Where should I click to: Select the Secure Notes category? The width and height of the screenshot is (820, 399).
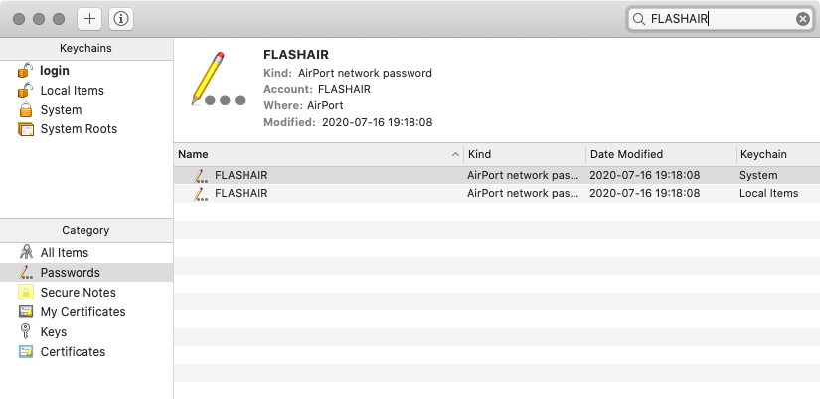coord(78,293)
